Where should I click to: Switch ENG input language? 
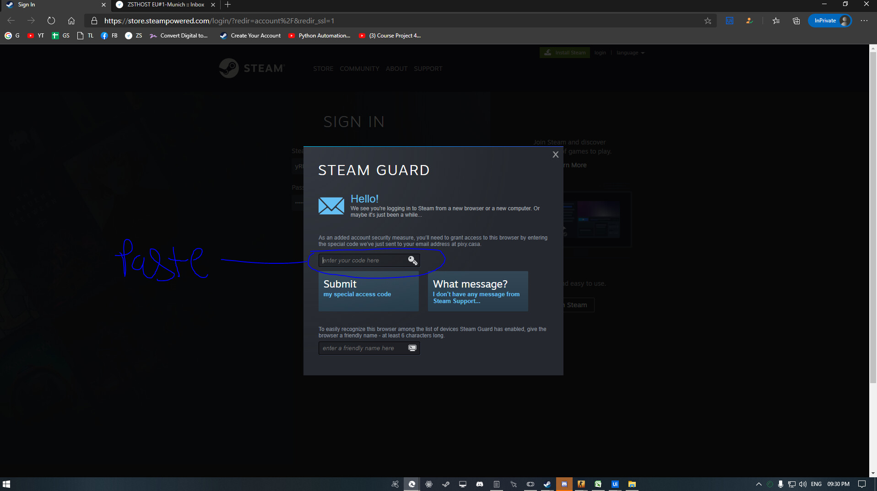816,484
